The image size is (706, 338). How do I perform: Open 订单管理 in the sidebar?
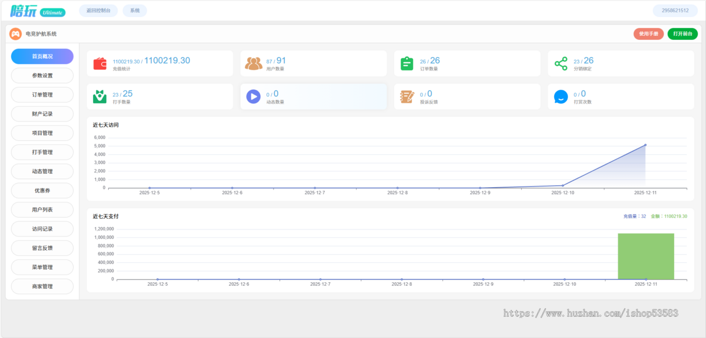(x=42, y=94)
